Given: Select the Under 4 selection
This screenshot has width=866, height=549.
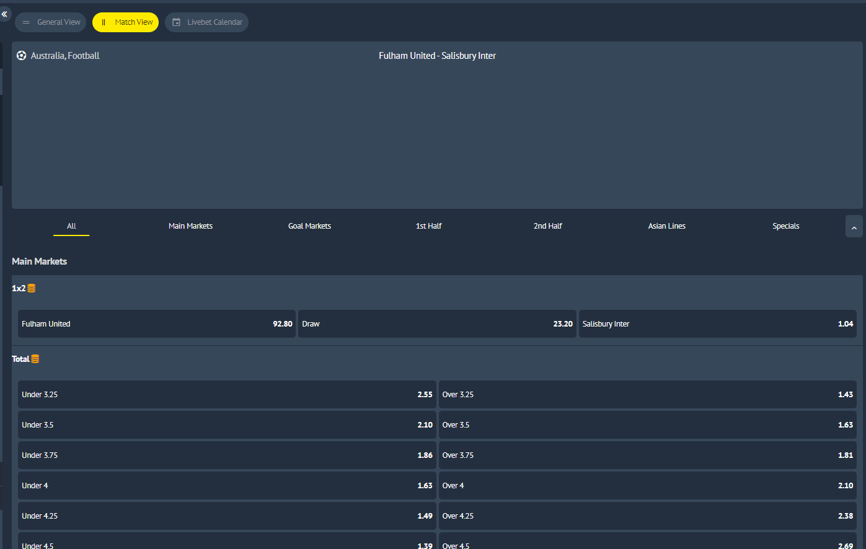Looking at the screenshot, I should coord(227,486).
